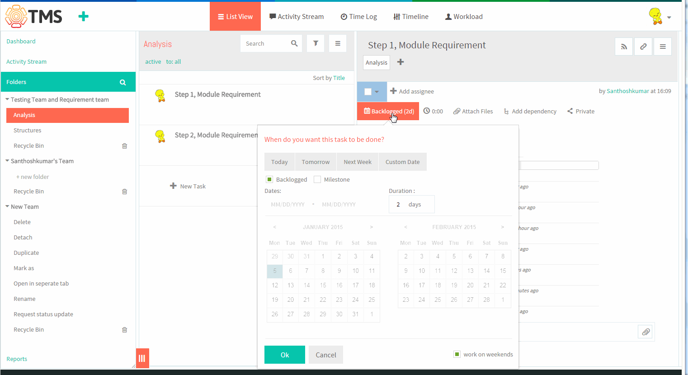The width and height of the screenshot is (688, 375).
Task: Choose Rename in folder menu
Action: [x=24, y=299]
